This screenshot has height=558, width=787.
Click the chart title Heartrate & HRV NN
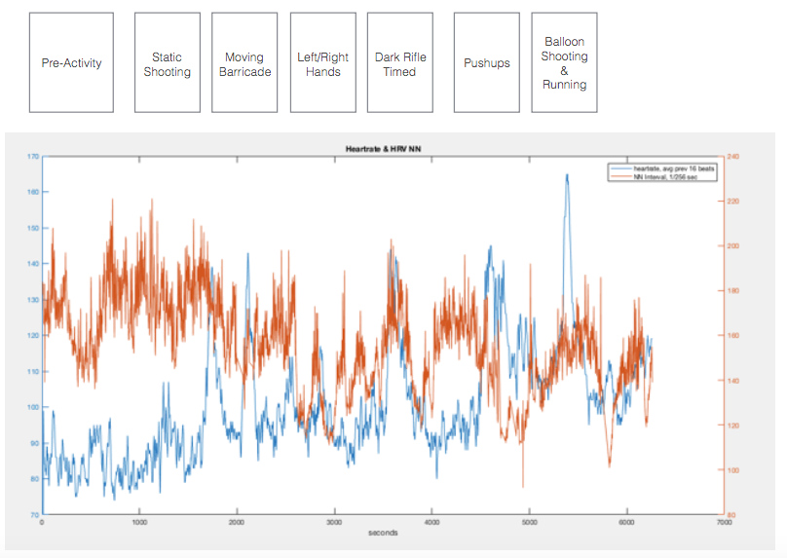(383, 149)
